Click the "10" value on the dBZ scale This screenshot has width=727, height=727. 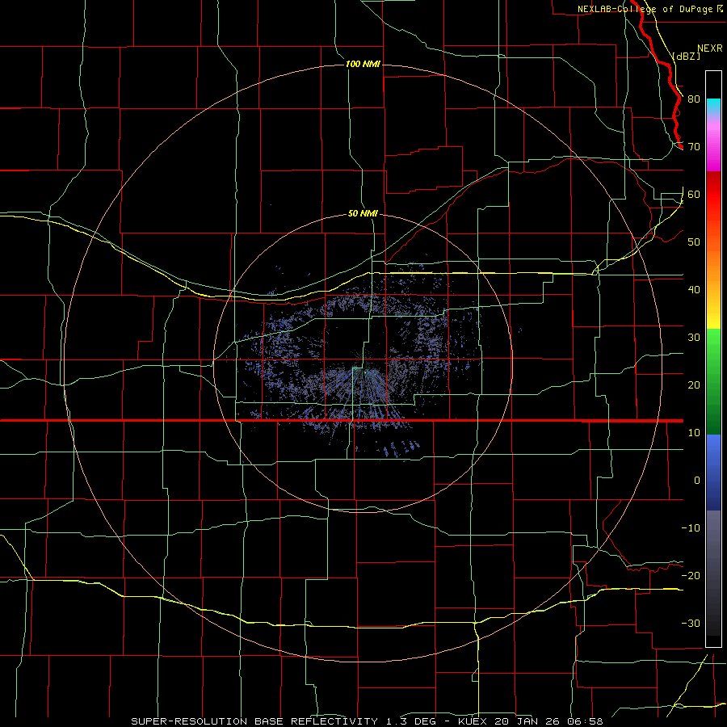click(x=694, y=433)
